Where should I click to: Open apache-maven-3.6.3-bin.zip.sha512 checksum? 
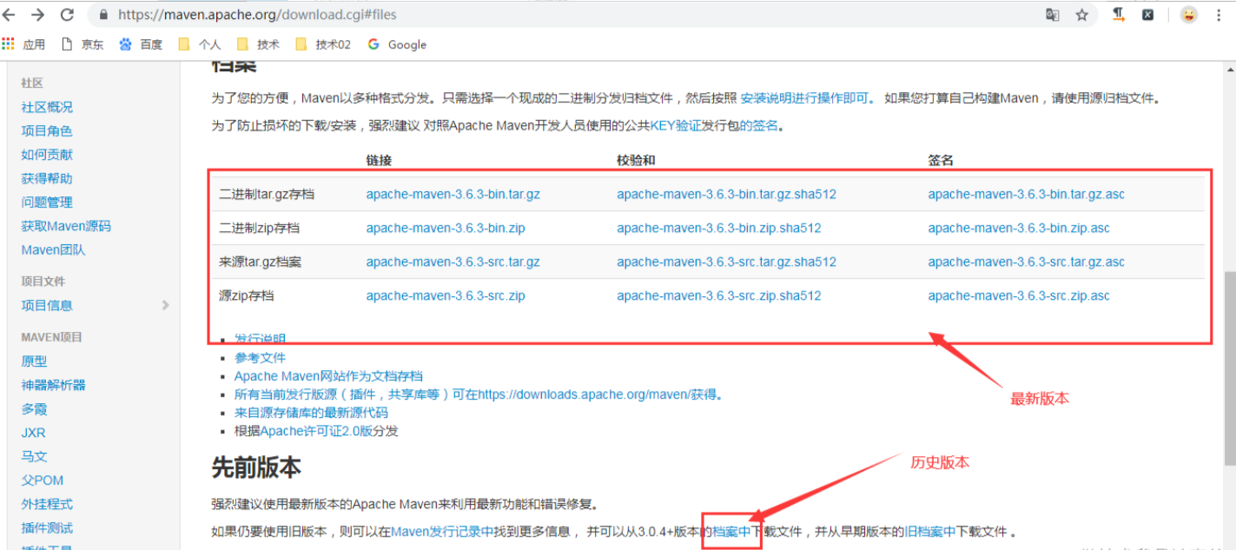(718, 228)
